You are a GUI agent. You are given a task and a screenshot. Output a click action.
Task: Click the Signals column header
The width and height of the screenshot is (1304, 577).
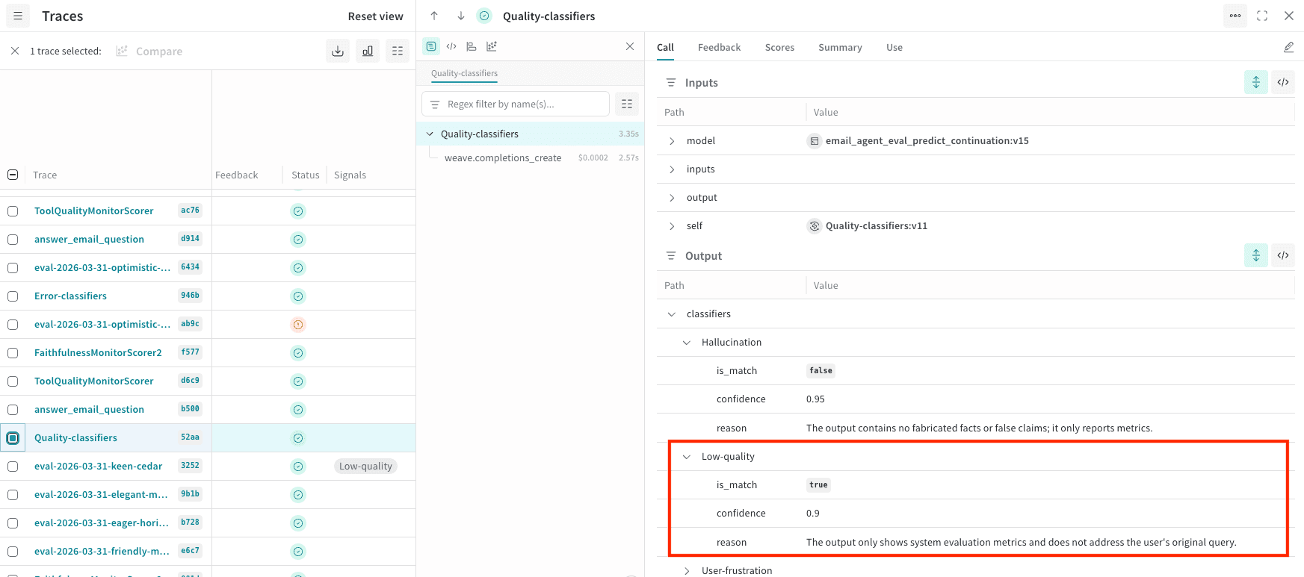pyautogui.click(x=350, y=175)
